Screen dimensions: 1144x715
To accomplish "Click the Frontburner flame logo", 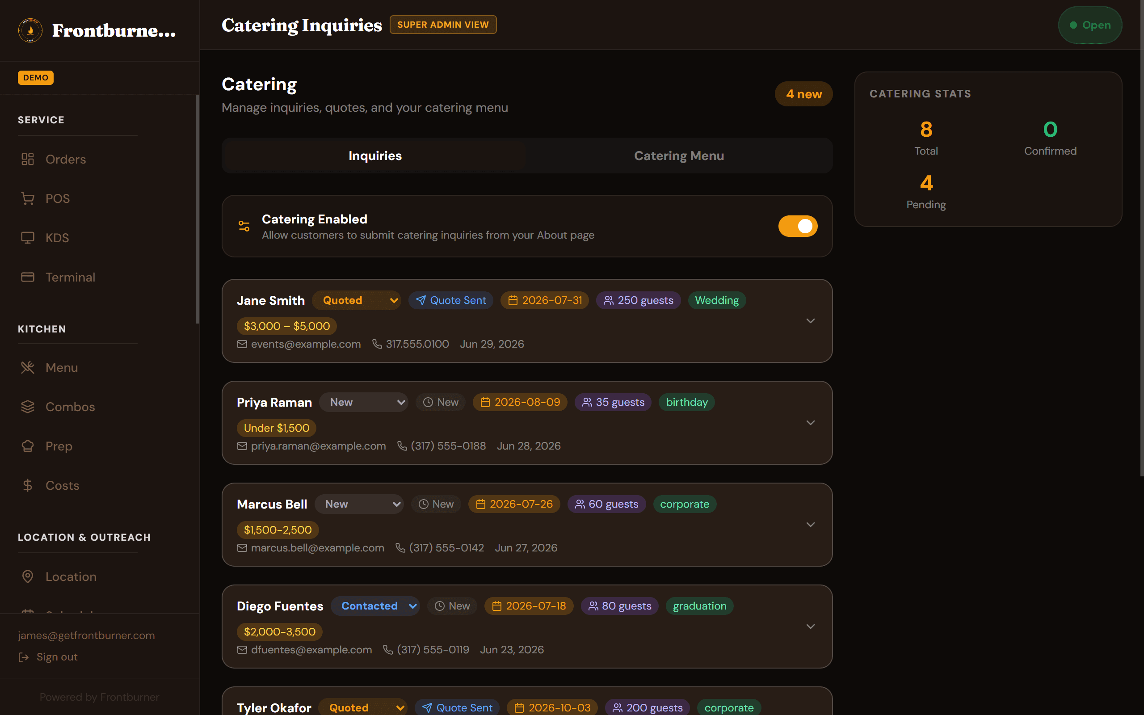I will point(30,30).
